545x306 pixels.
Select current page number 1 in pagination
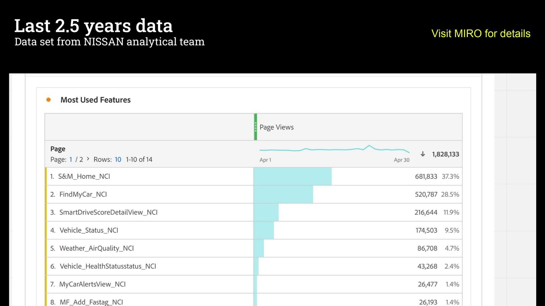71,159
